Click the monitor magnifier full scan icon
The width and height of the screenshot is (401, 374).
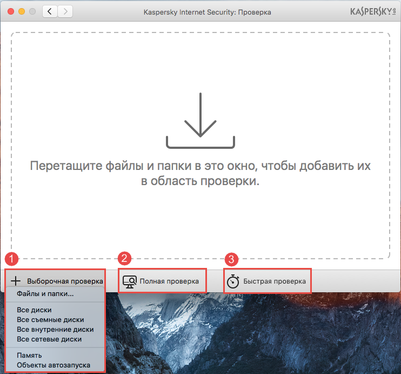click(130, 281)
